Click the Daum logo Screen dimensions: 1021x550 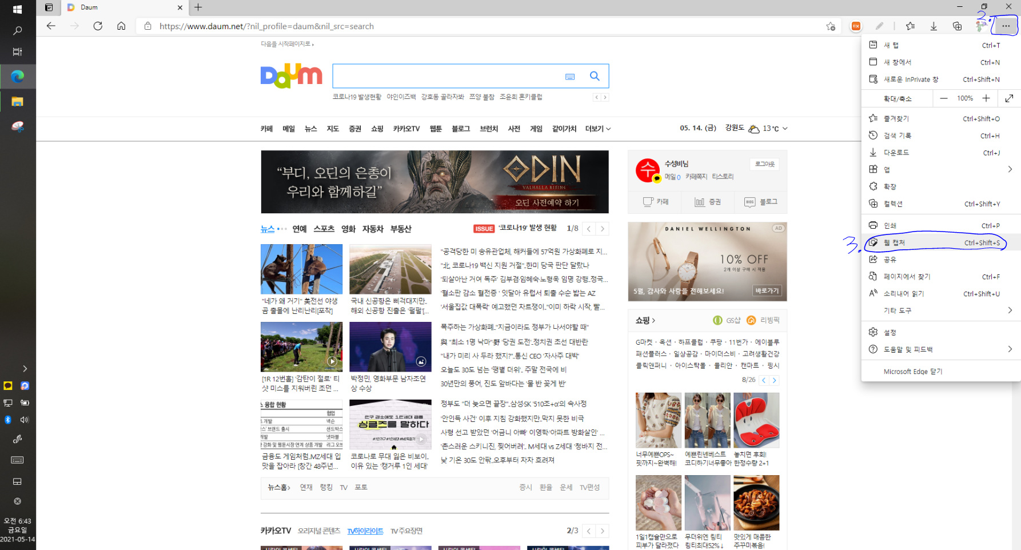tap(292, 76)
